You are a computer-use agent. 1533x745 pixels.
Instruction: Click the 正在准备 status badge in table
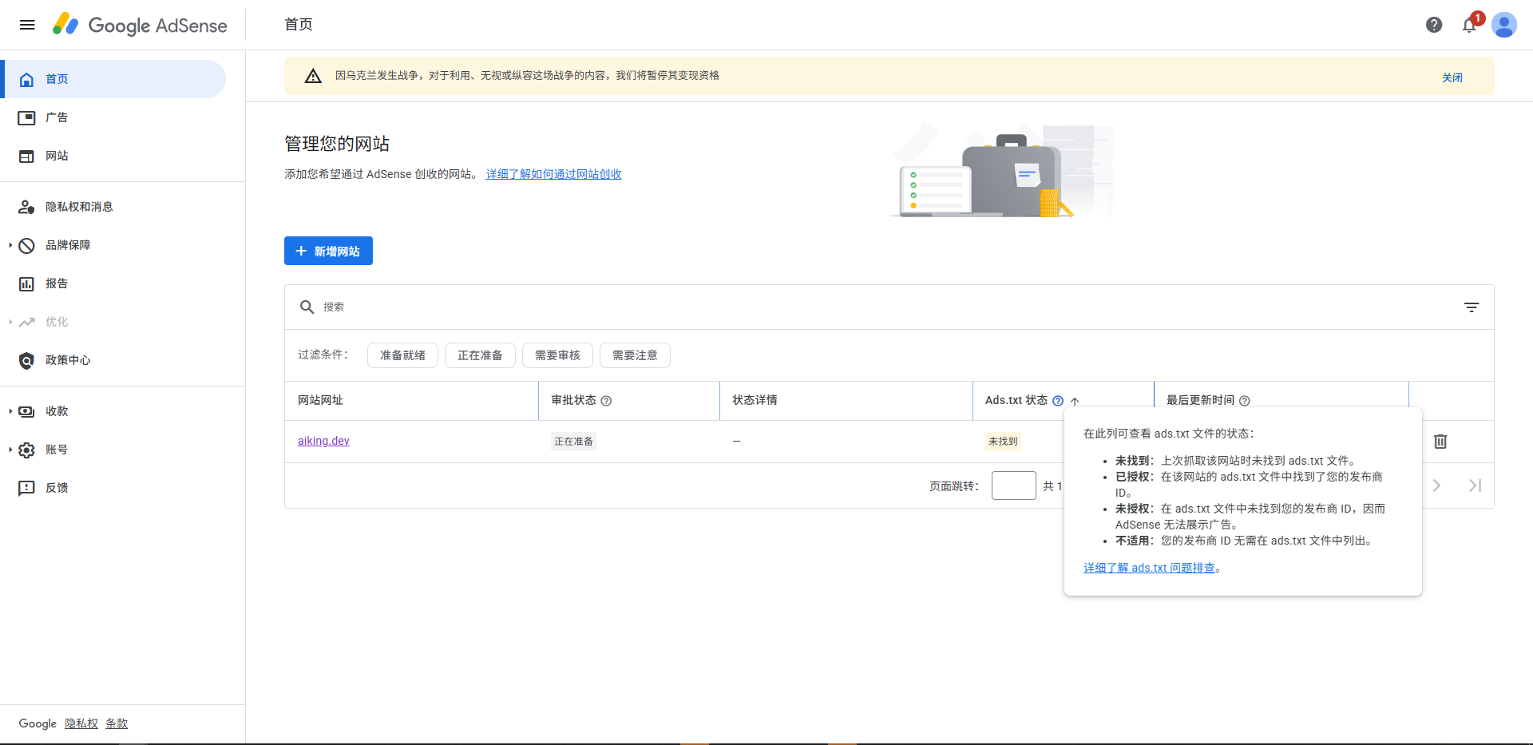click(573, 442)
